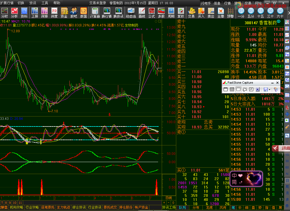Viewport: 290px width, 211px height.
Task: Select the 画线 line drawing tool
Action: (142, 13)
